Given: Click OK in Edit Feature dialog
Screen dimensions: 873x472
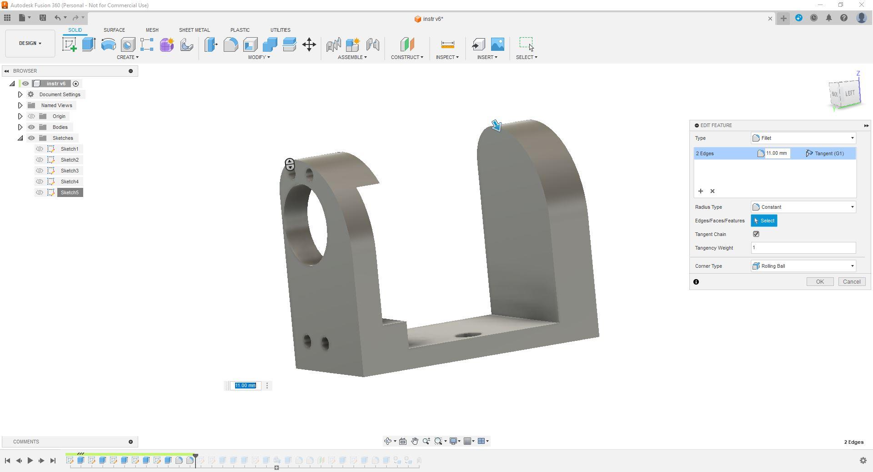Looking at the screenshot, I should tap(820, 282).
